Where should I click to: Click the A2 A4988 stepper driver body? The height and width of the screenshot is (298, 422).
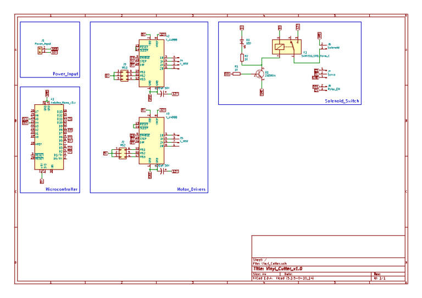151,64
